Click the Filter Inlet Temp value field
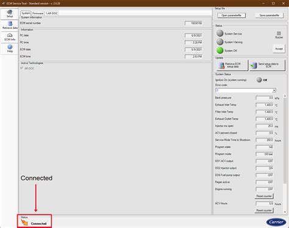 pos(265,112)
